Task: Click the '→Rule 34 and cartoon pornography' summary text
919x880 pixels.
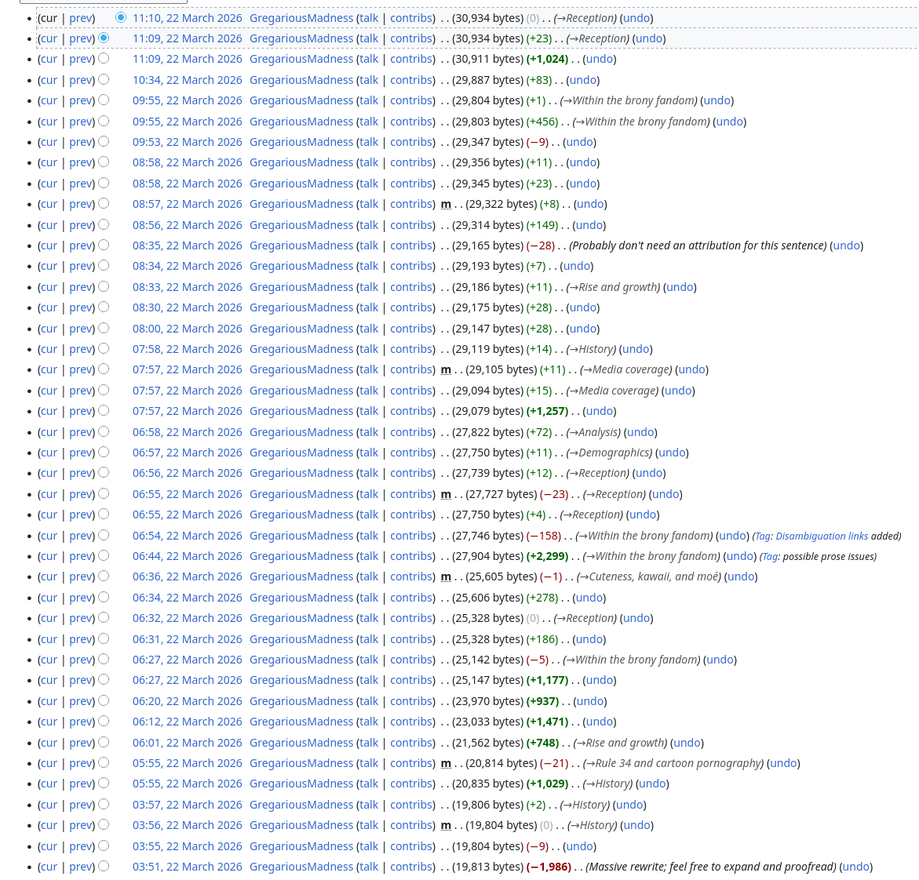Action: click(x=673, y=763)
